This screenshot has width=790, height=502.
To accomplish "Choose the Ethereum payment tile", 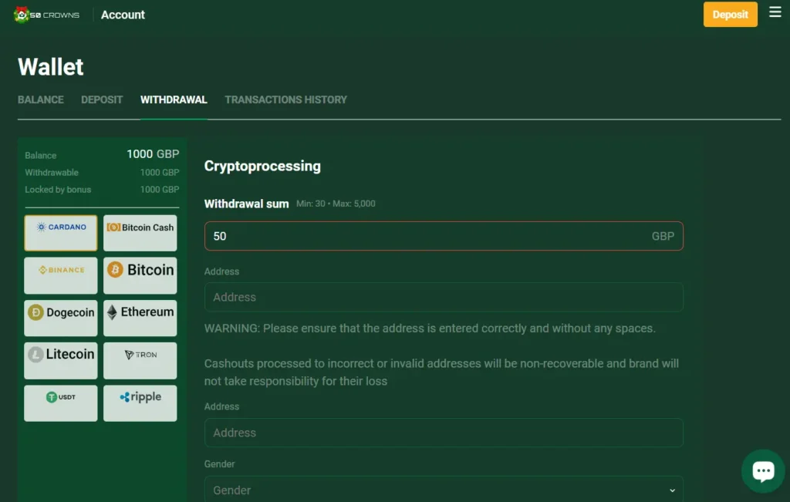I will click(x=140, y=318).
